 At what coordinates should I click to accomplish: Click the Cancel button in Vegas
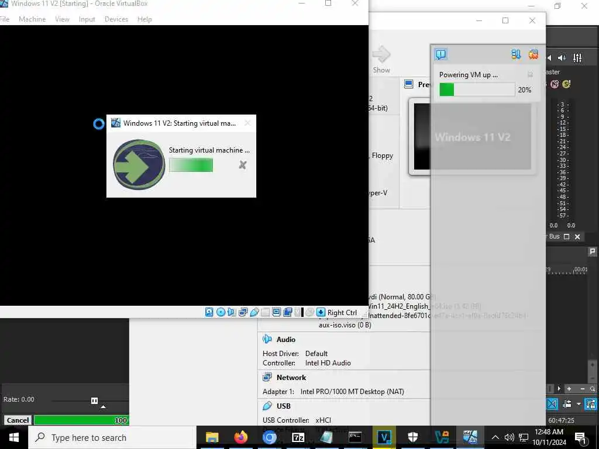[x=18, y=420]
